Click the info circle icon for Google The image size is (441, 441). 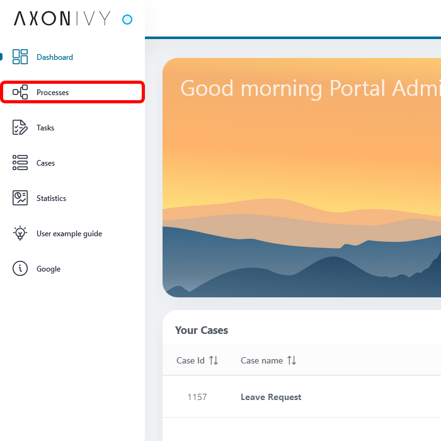pos(20,268)
